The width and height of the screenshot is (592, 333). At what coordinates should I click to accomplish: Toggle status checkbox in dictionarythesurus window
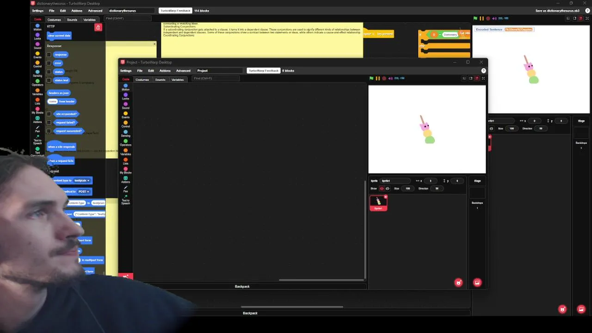point(49,72)
